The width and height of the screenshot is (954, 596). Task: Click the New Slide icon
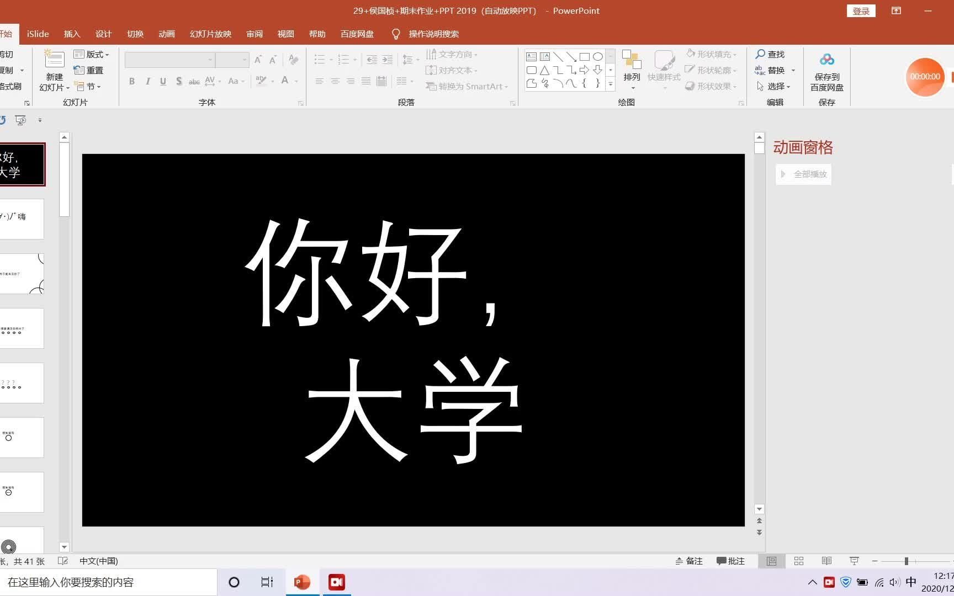click(x=54, y=58)
